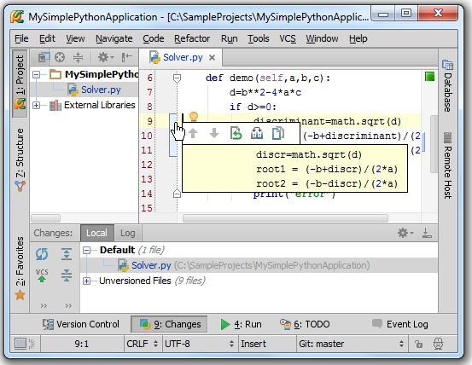
Task: Open the Refactor menu
Action: pyautogui.click(x=192, y=38)
